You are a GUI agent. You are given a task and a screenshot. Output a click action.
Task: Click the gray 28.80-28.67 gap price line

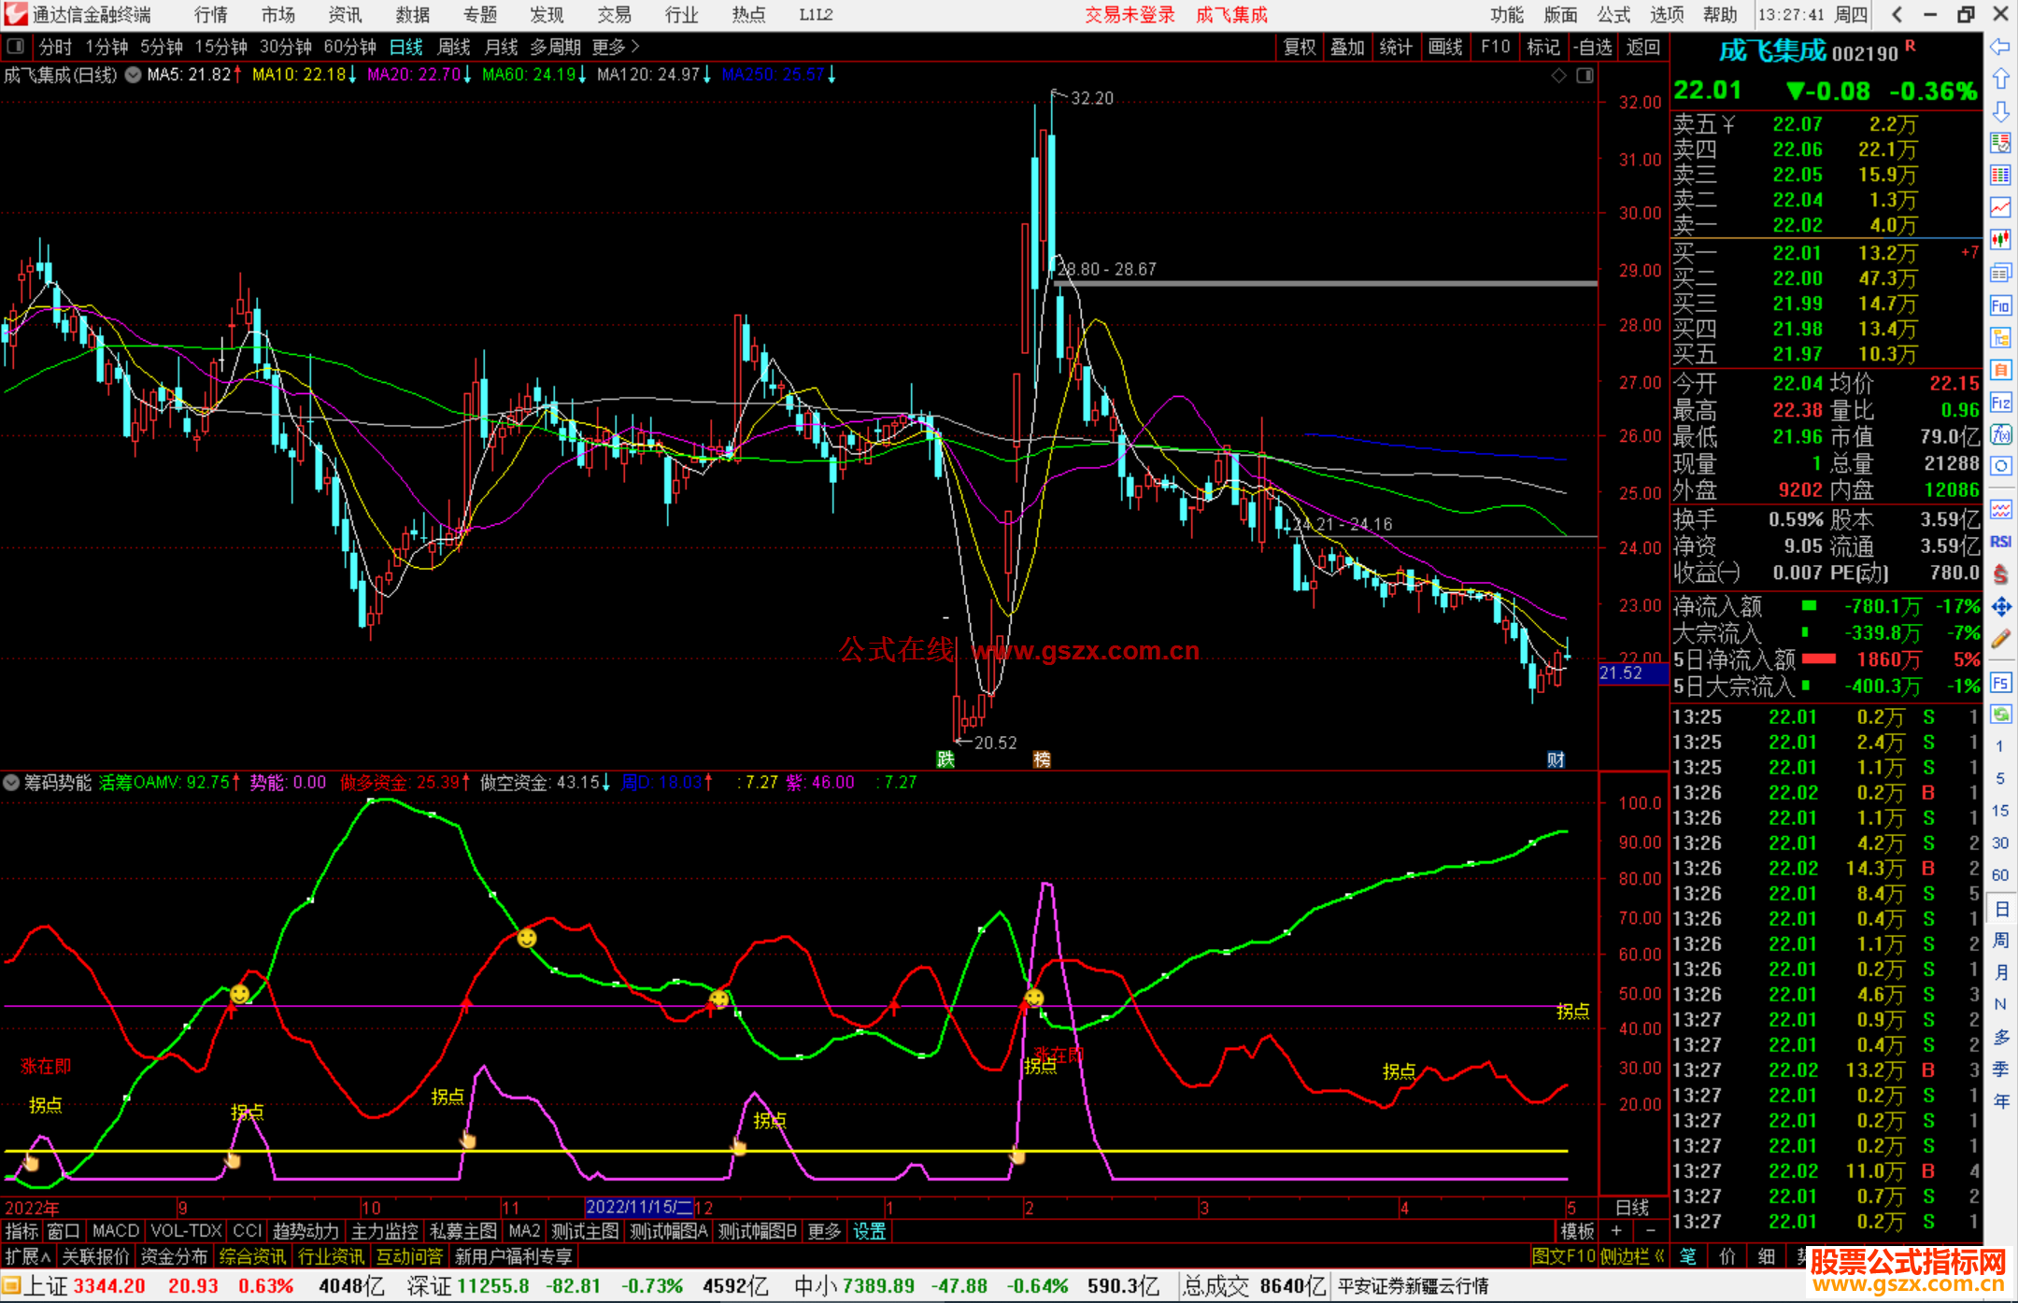click(1327, 283)
